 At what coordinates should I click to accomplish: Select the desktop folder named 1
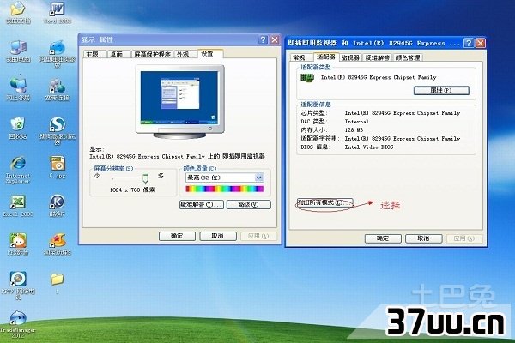click(x=58, y=283)
